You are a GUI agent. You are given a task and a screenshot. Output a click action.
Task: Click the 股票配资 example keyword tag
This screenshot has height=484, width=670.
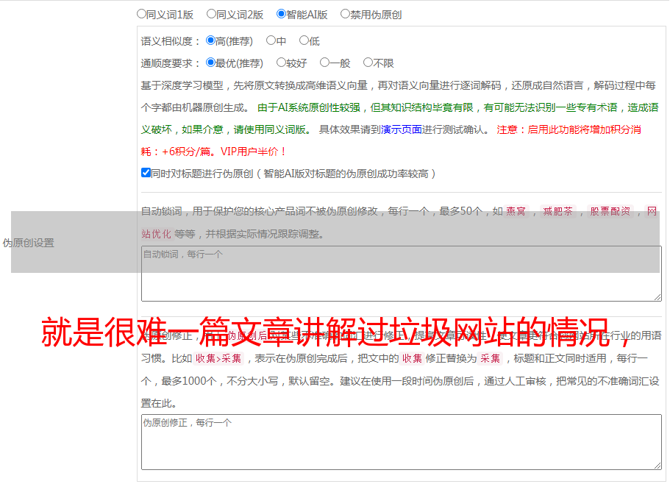pyautogui.click(x=610, y=212)
